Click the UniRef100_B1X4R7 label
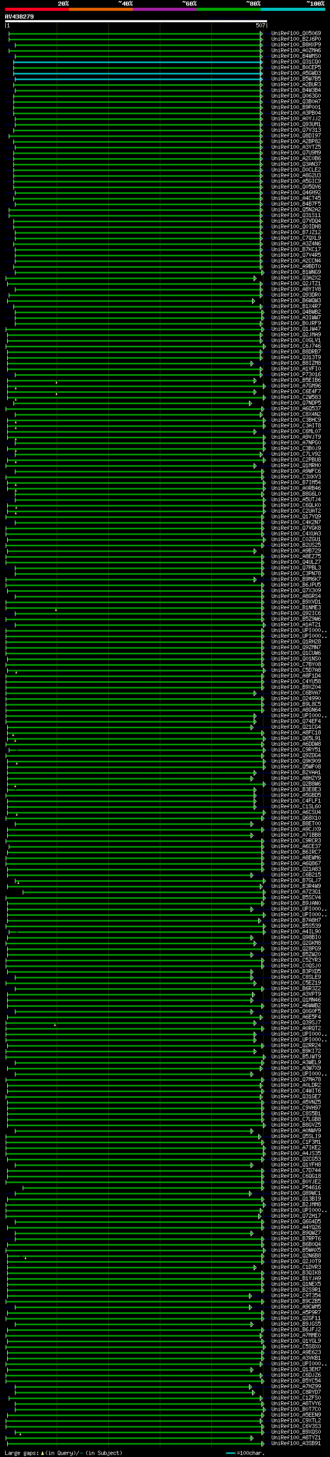 (295, 306)
